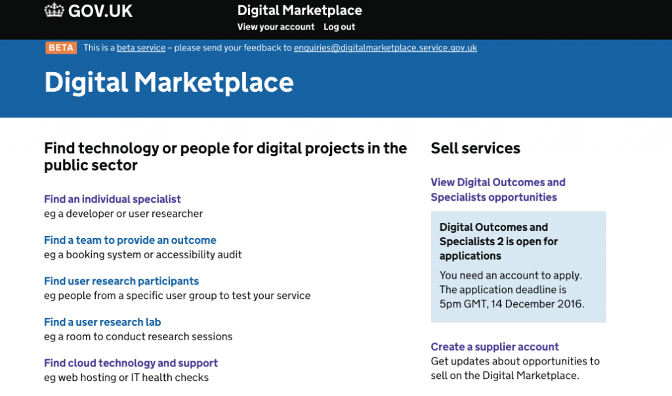Viewport: 672px width, 396px height.
Task: Go to Find cloud technology and support
Action: [131, 363]
